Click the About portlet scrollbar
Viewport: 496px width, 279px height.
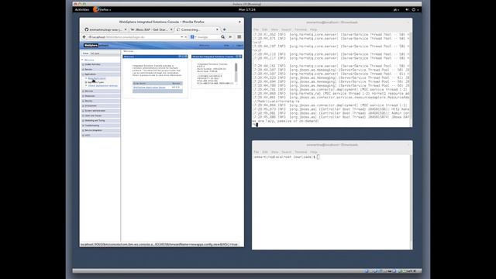tap(236, 72)
